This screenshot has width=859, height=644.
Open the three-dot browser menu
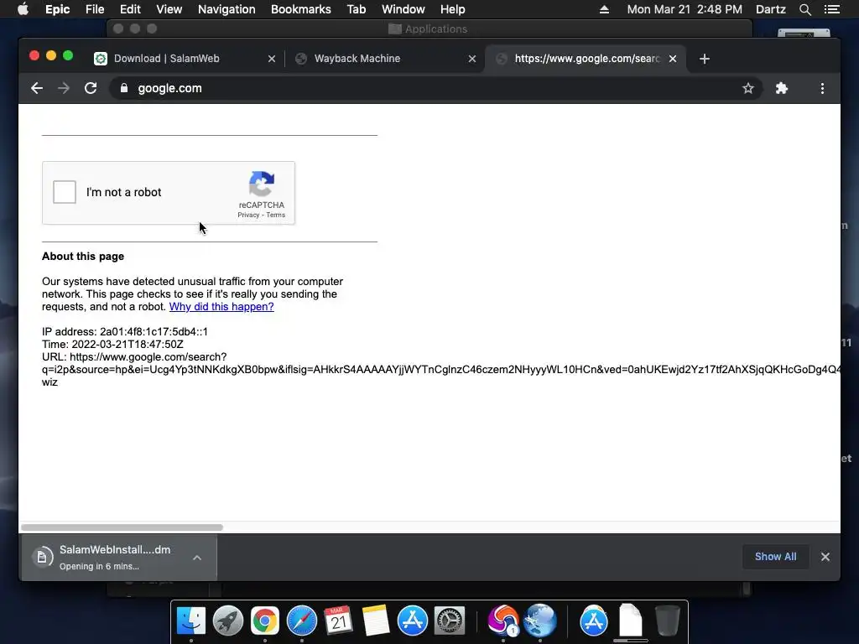[822, 88]
